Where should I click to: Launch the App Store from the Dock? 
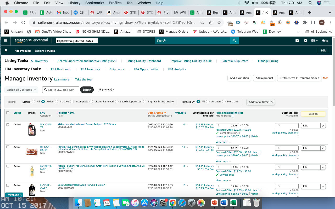(144, 203)
